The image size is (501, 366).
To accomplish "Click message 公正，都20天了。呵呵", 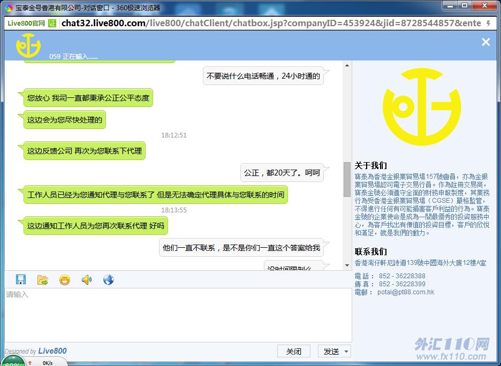I will 282,173.
